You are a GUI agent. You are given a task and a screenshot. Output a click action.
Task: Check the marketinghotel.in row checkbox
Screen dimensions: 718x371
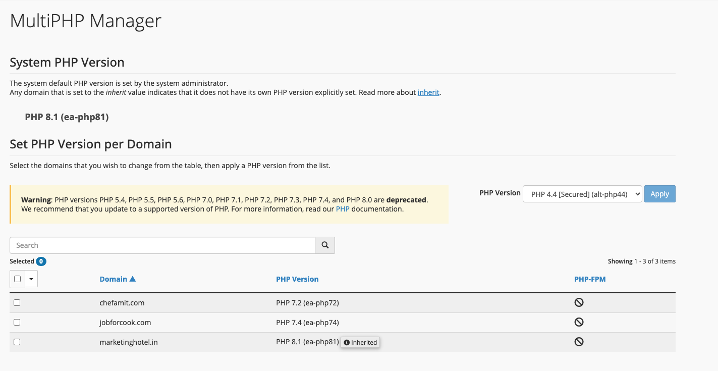point(17,342)
